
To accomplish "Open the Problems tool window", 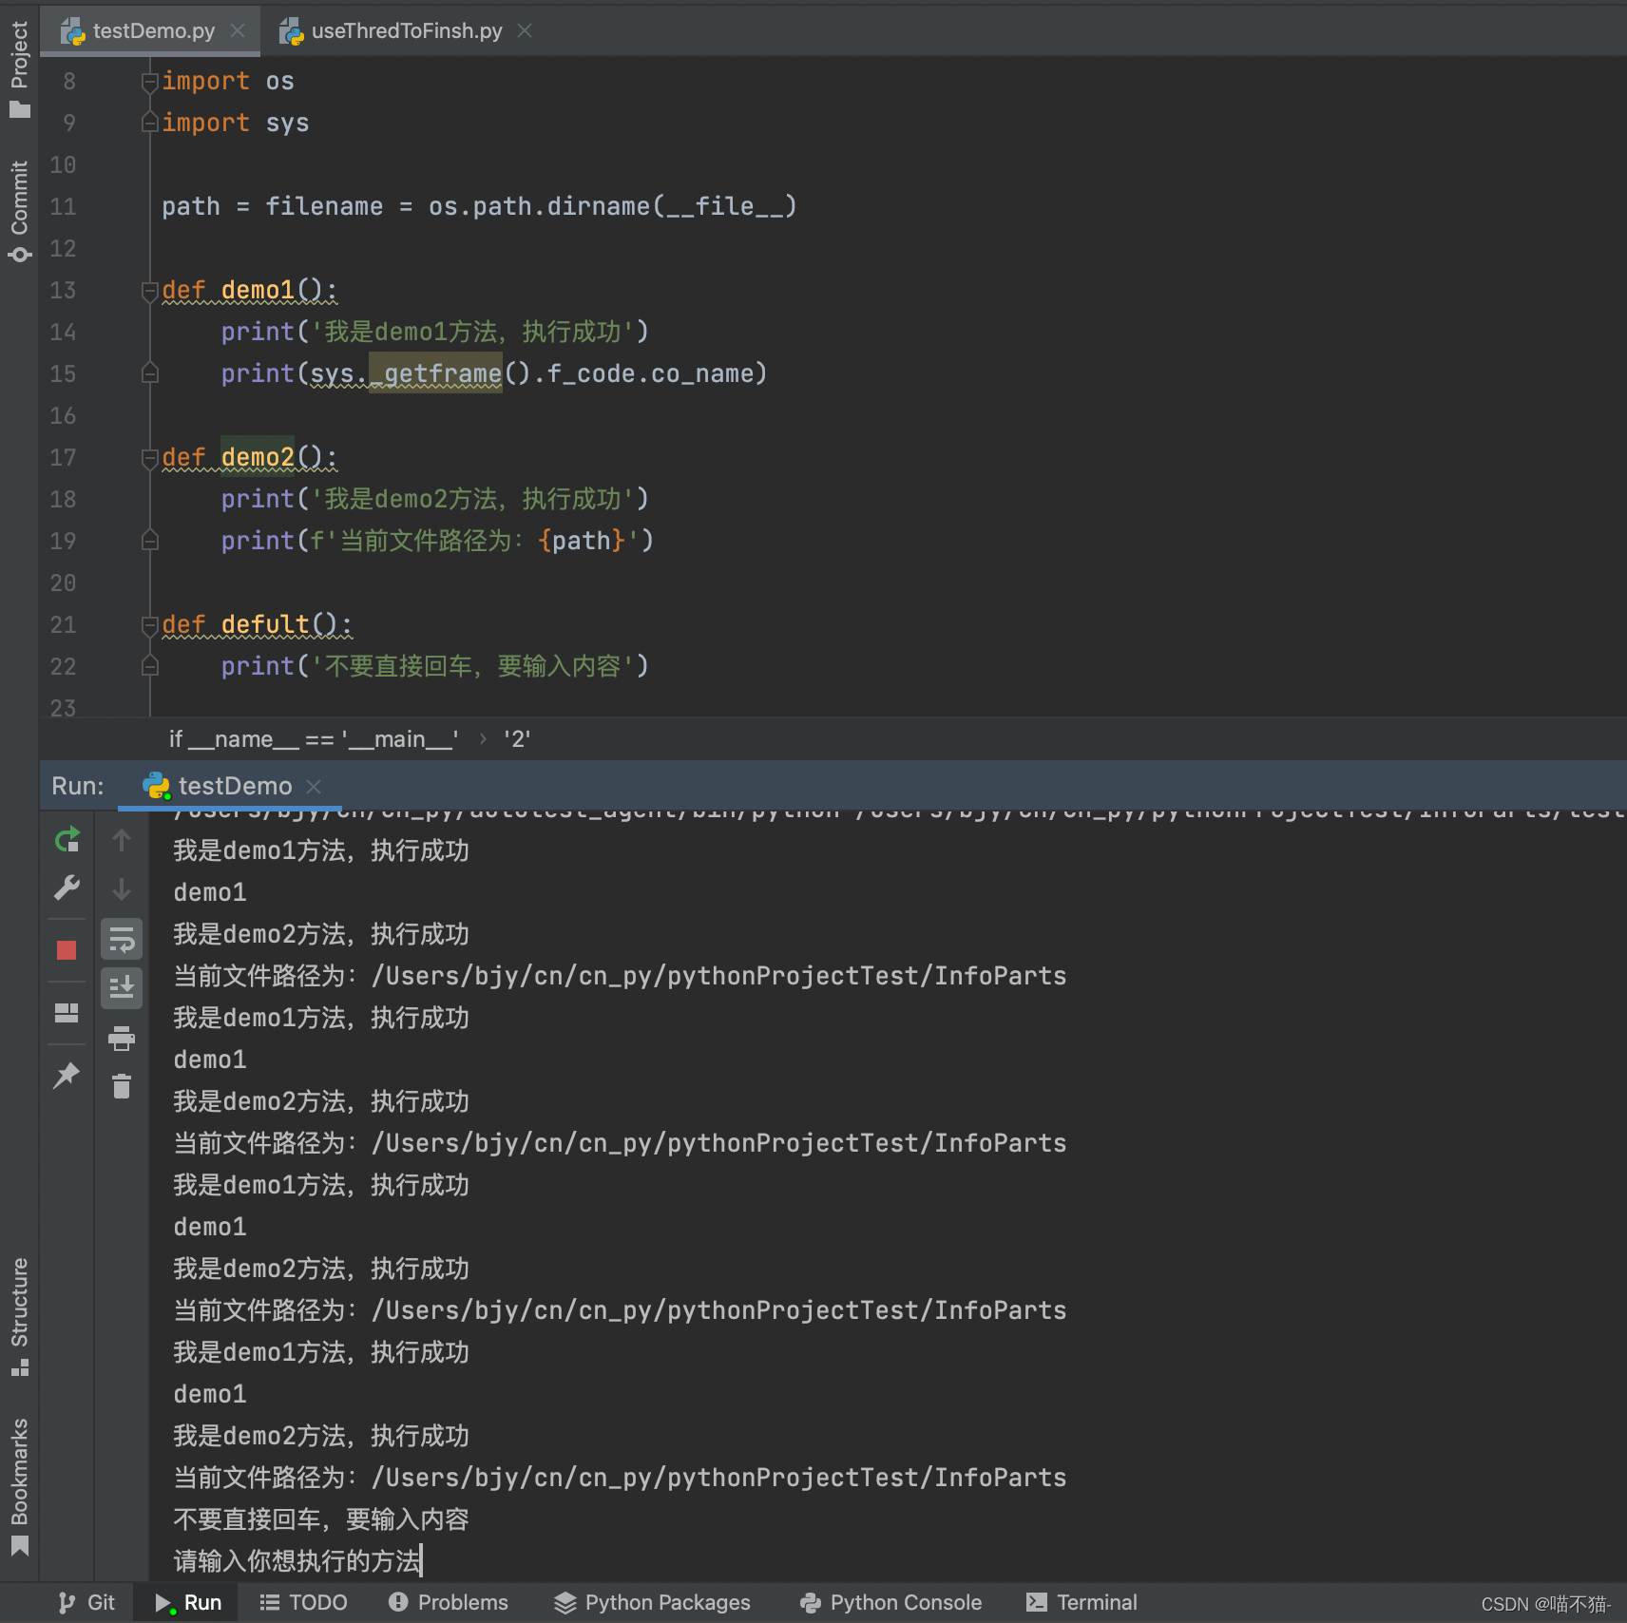I will [449, 1603].
